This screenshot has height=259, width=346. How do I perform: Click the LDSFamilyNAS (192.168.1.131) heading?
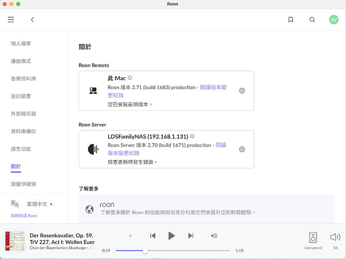pos(148,137)
